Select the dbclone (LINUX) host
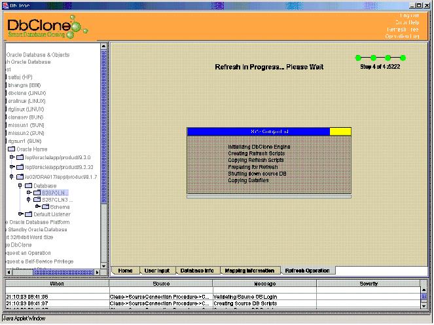Image resolution: width=434 pixels, height=325 pixels. [27, 93]
